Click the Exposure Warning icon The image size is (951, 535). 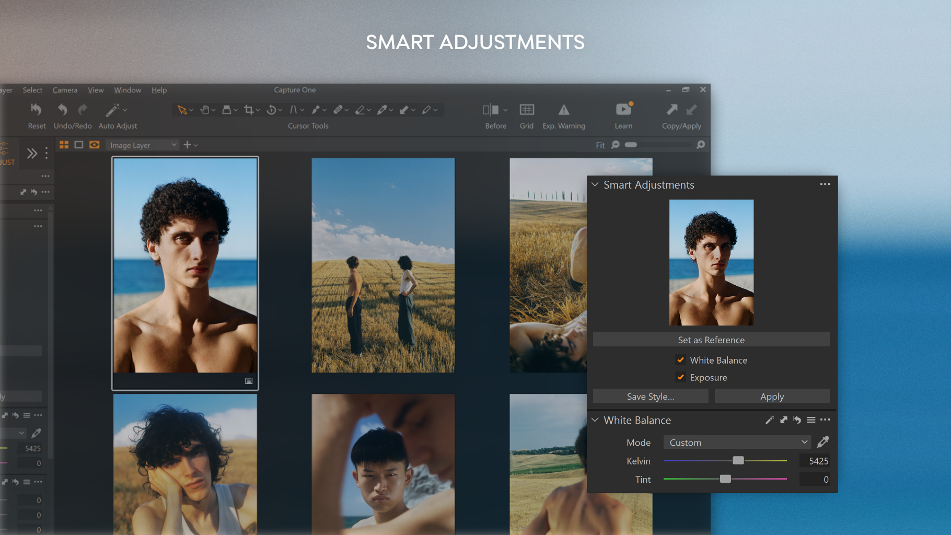coord(564,110)
